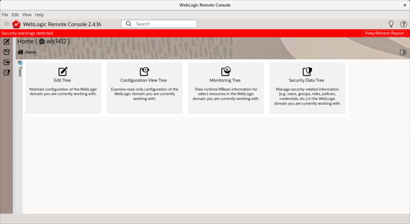The image size is (410, 224).
Task: Click the Monitoring Tree sidebar icon
Action: (x=6, y=62)
